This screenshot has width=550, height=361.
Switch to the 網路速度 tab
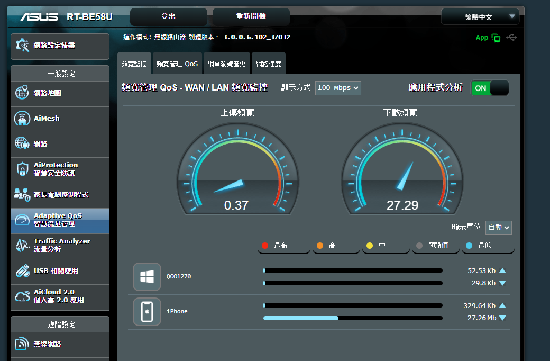(x=268, y=63)
